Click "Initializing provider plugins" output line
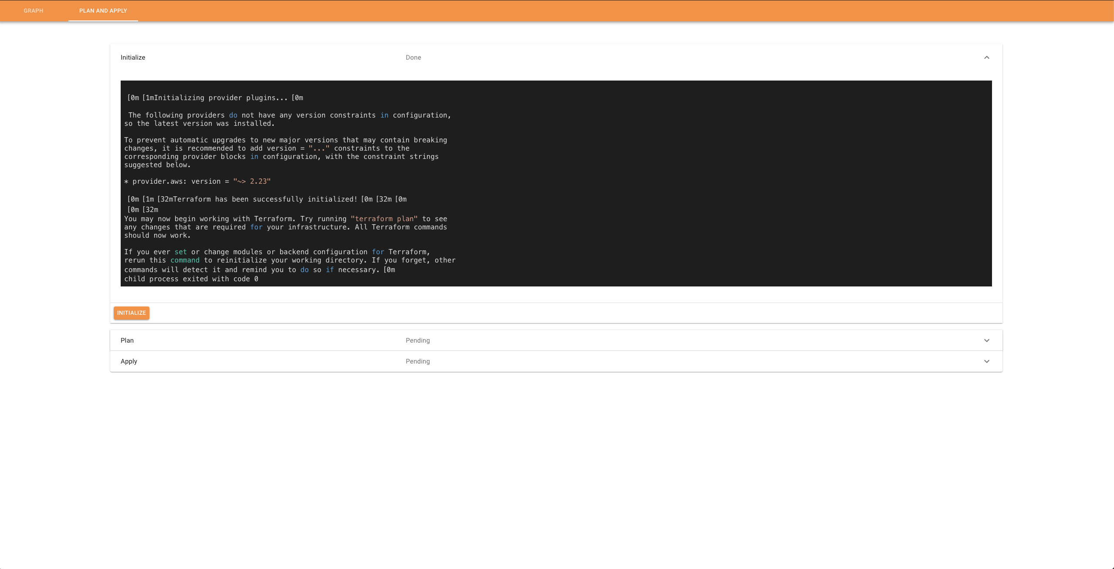 216,98
